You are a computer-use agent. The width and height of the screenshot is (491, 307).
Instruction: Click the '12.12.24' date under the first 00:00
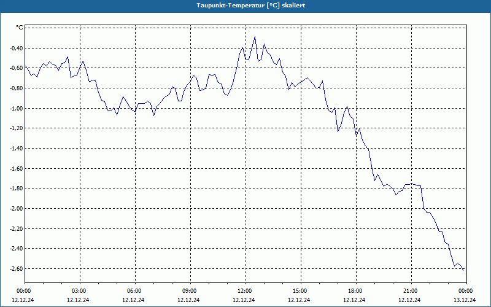(23, 300)
